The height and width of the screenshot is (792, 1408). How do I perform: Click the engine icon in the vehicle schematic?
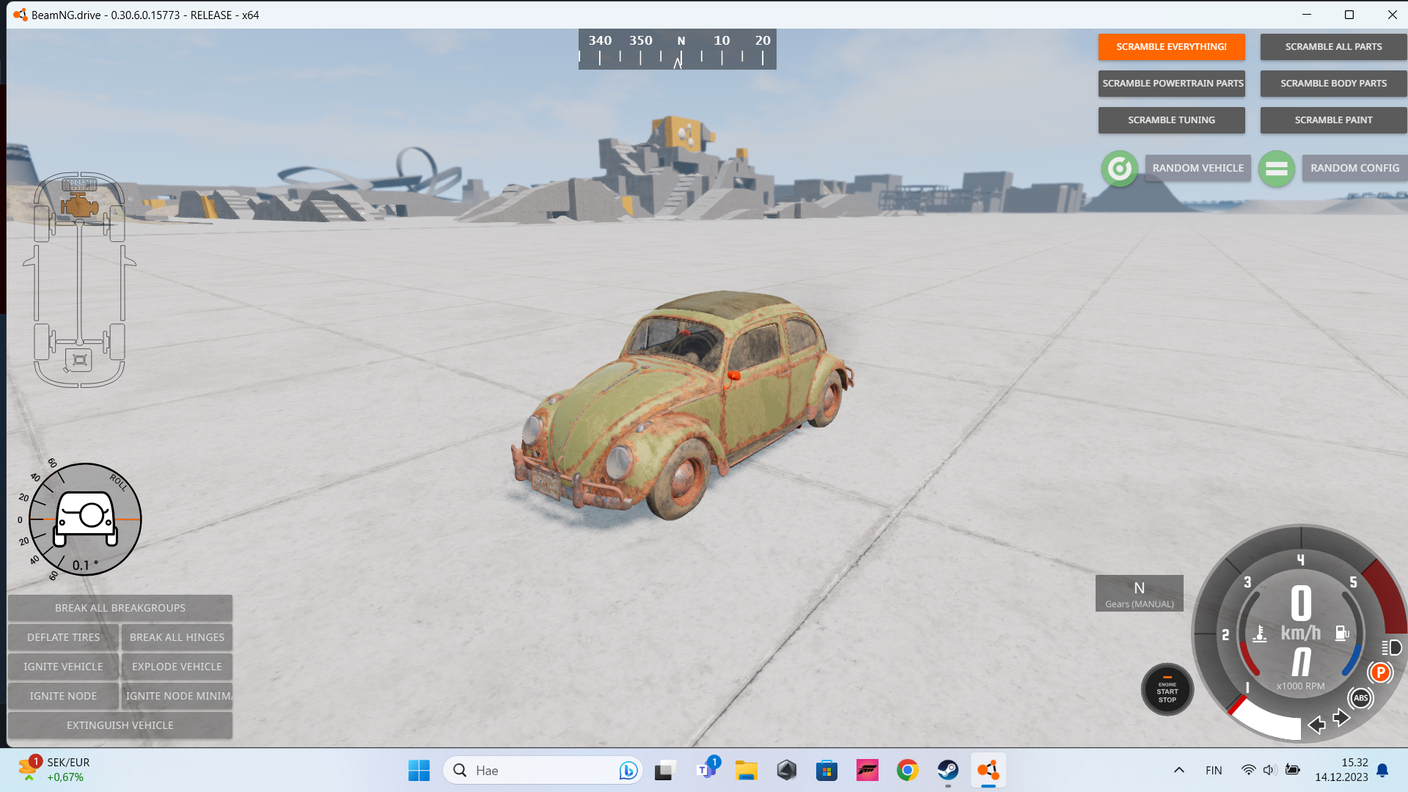[x=79, y=205]
